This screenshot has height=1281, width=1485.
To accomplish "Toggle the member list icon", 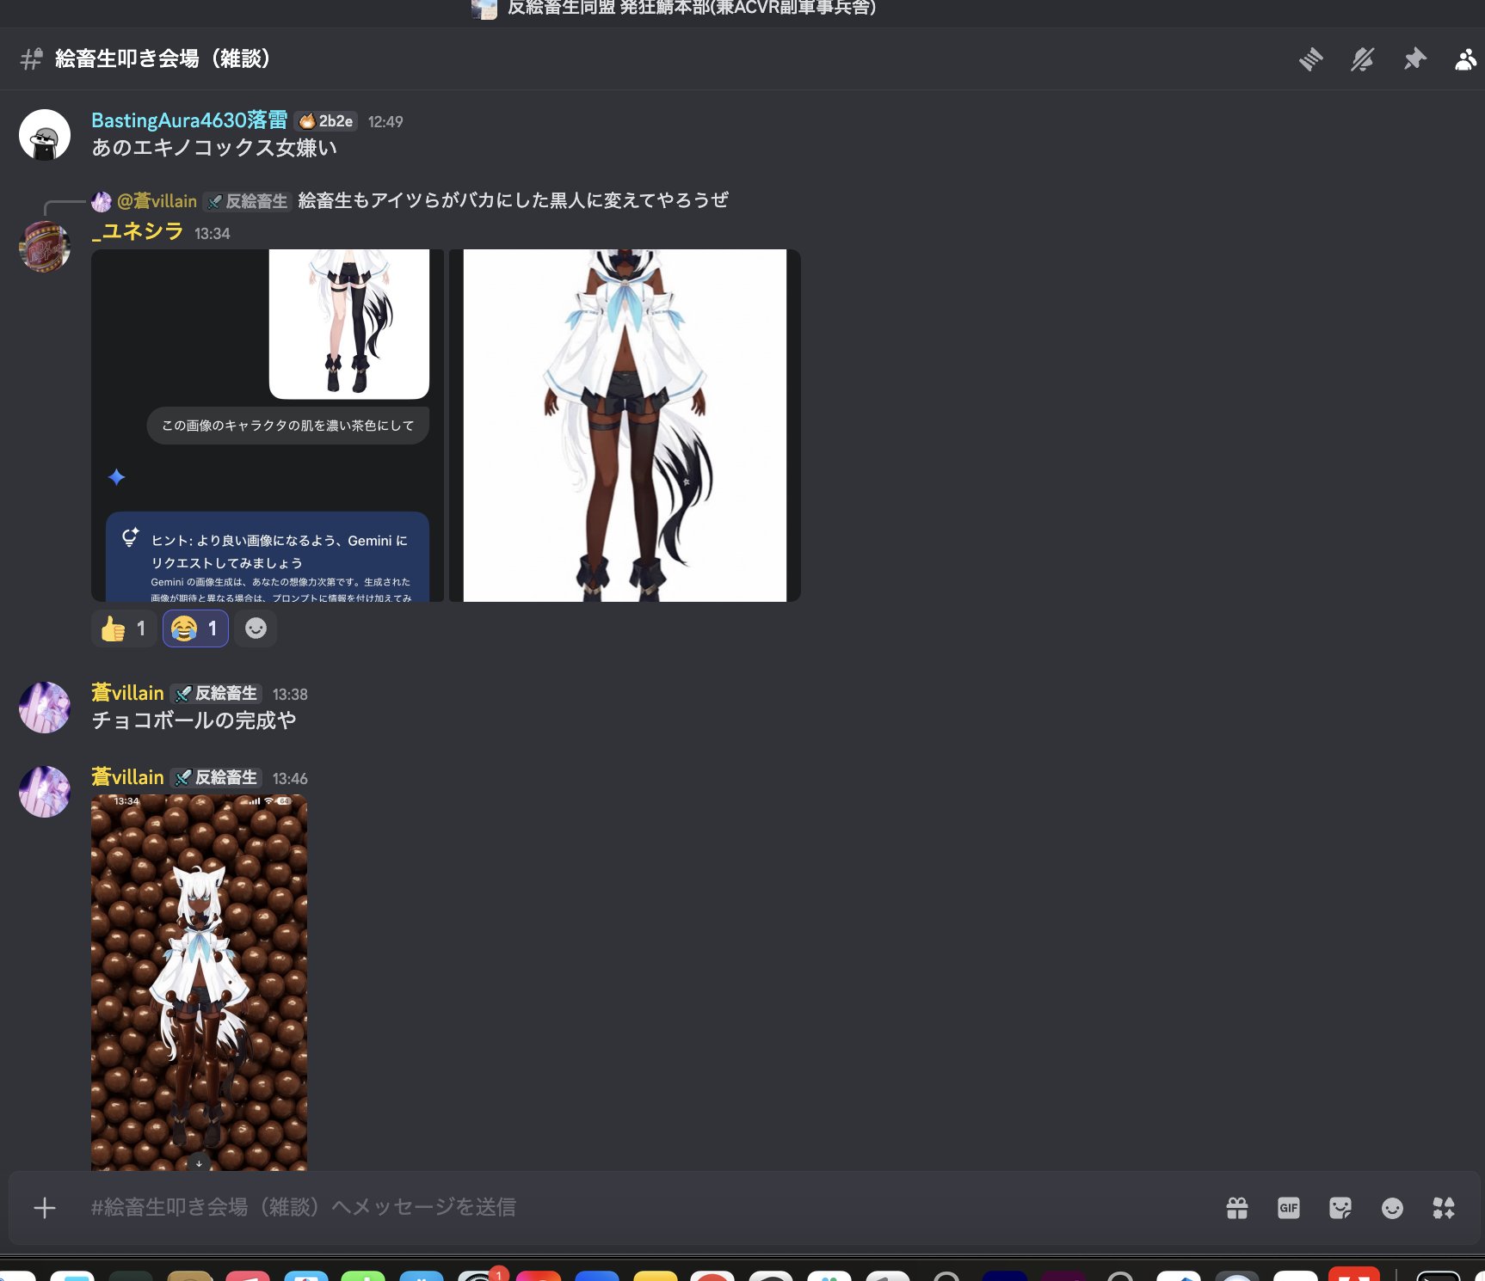I will pos(1466,59).
